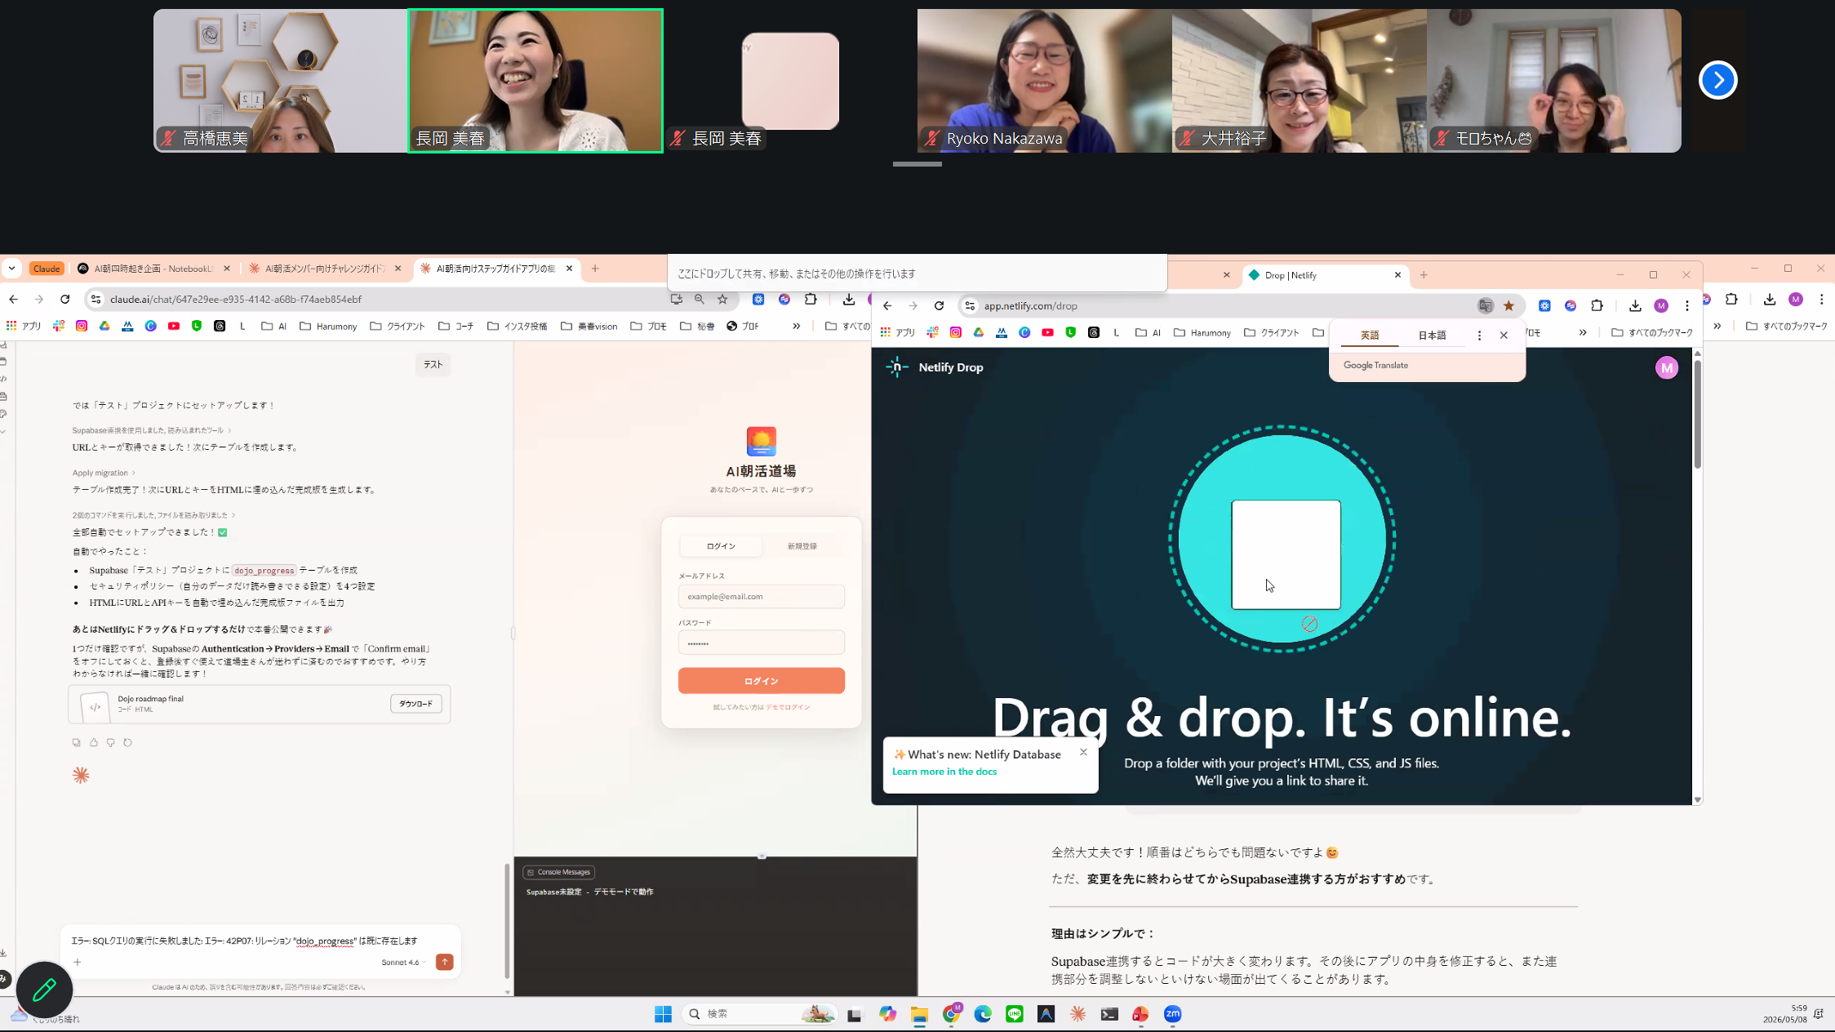The height and width of the screenshot is (1032, 1835).
Task: Open a new tab in Netlify window
Action: pyautogui.click(x=1424, y=275)
